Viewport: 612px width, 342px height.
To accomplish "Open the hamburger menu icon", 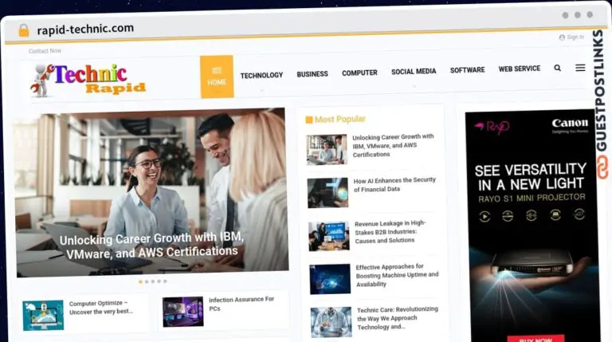I will point(580,68).
